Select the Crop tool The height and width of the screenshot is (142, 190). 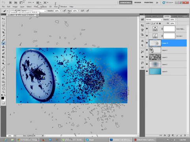[x=3, y=32]
